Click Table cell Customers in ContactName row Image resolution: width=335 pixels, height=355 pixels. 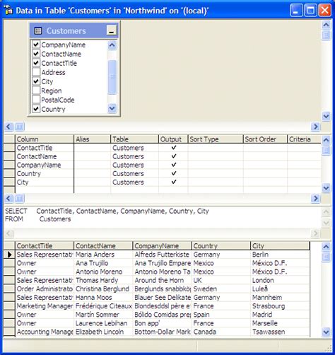click(x=134, y=156)
